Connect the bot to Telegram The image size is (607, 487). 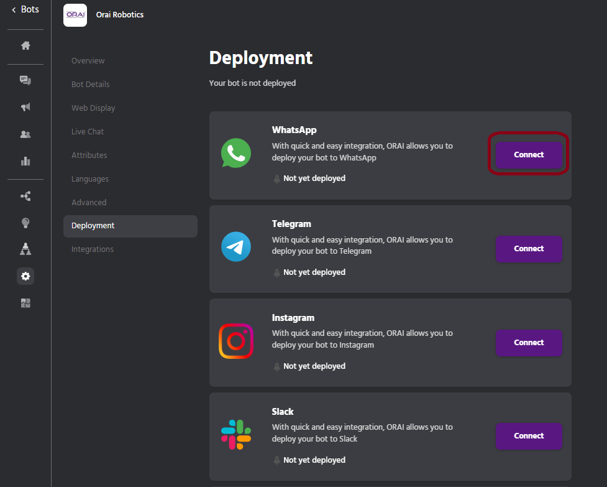(529, 249)
